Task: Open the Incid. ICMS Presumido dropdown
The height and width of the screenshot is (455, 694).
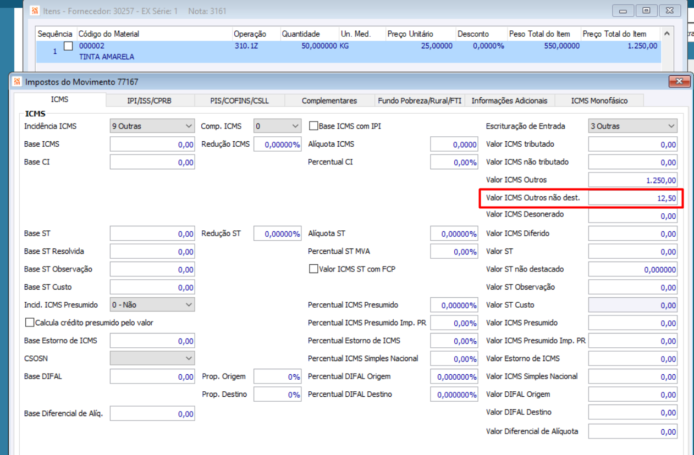Action: (152, 304)
